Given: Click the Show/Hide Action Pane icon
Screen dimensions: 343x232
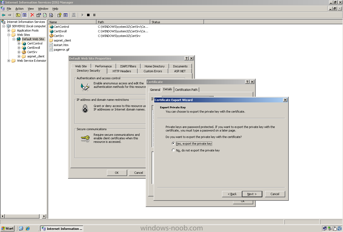Looking at the screenshot, I should (x=66, y=15).
